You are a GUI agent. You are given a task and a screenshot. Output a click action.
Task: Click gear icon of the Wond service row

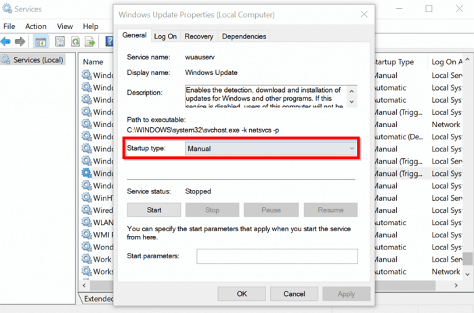click(87, 247)
